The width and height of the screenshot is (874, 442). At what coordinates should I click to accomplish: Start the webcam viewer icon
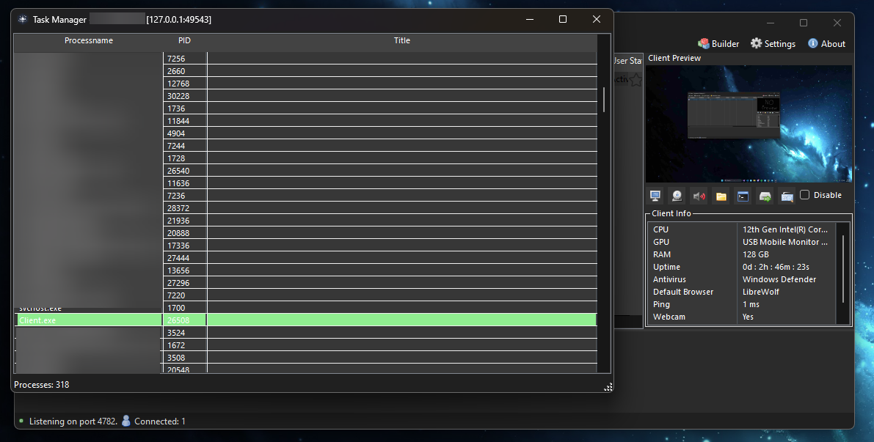[677, 195]
